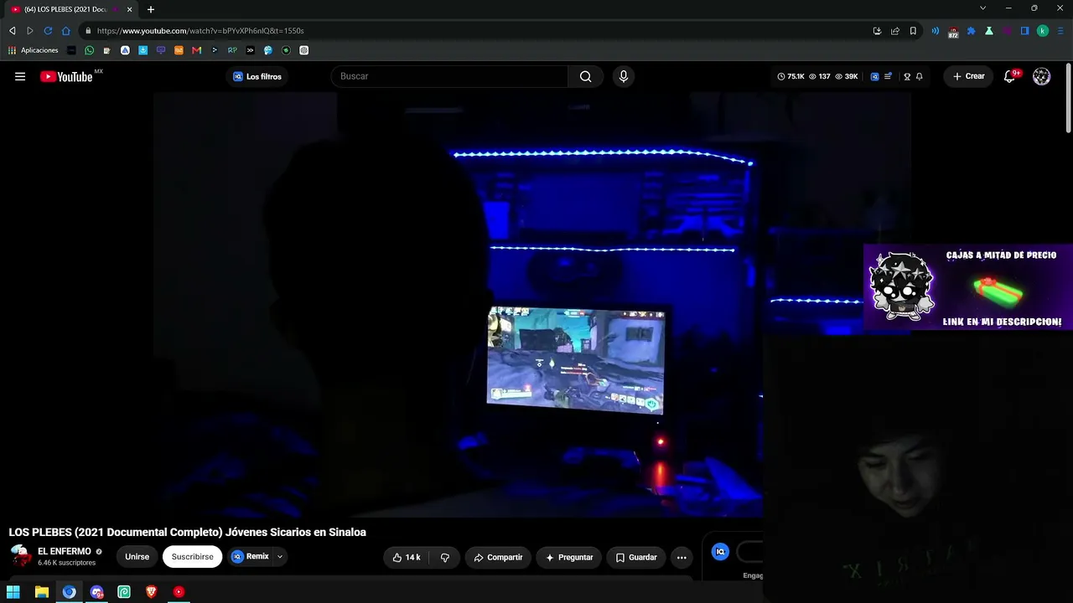Open the EL ENFERMO channel avatar

click(21, 557)
